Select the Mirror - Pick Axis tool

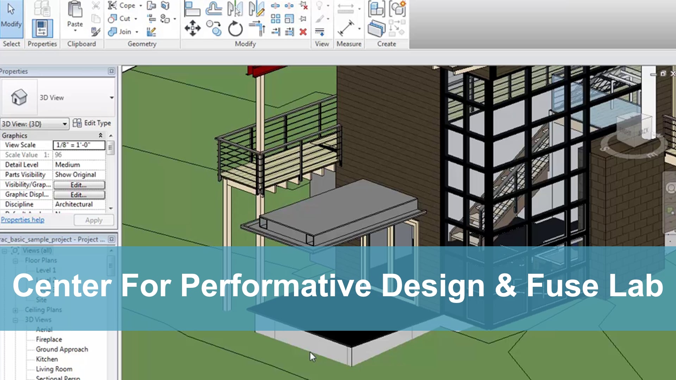point(235,9)
